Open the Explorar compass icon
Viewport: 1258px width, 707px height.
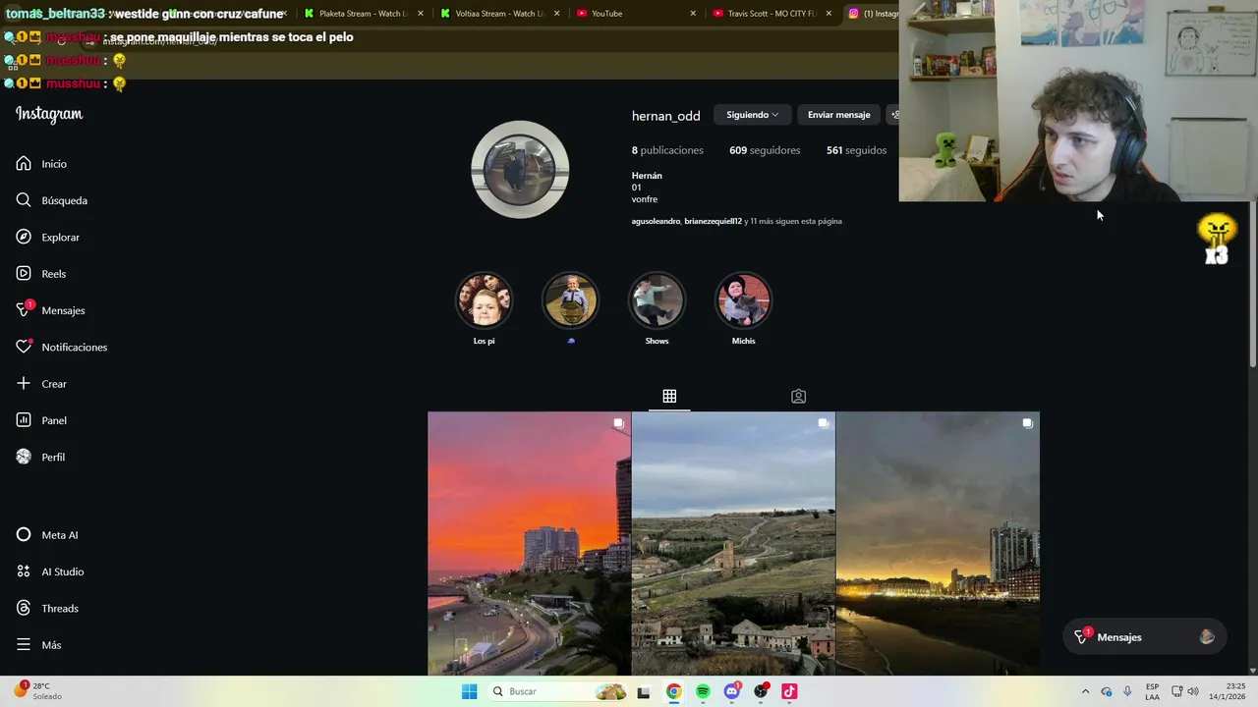pyautogui.click(x=24, y=237)
